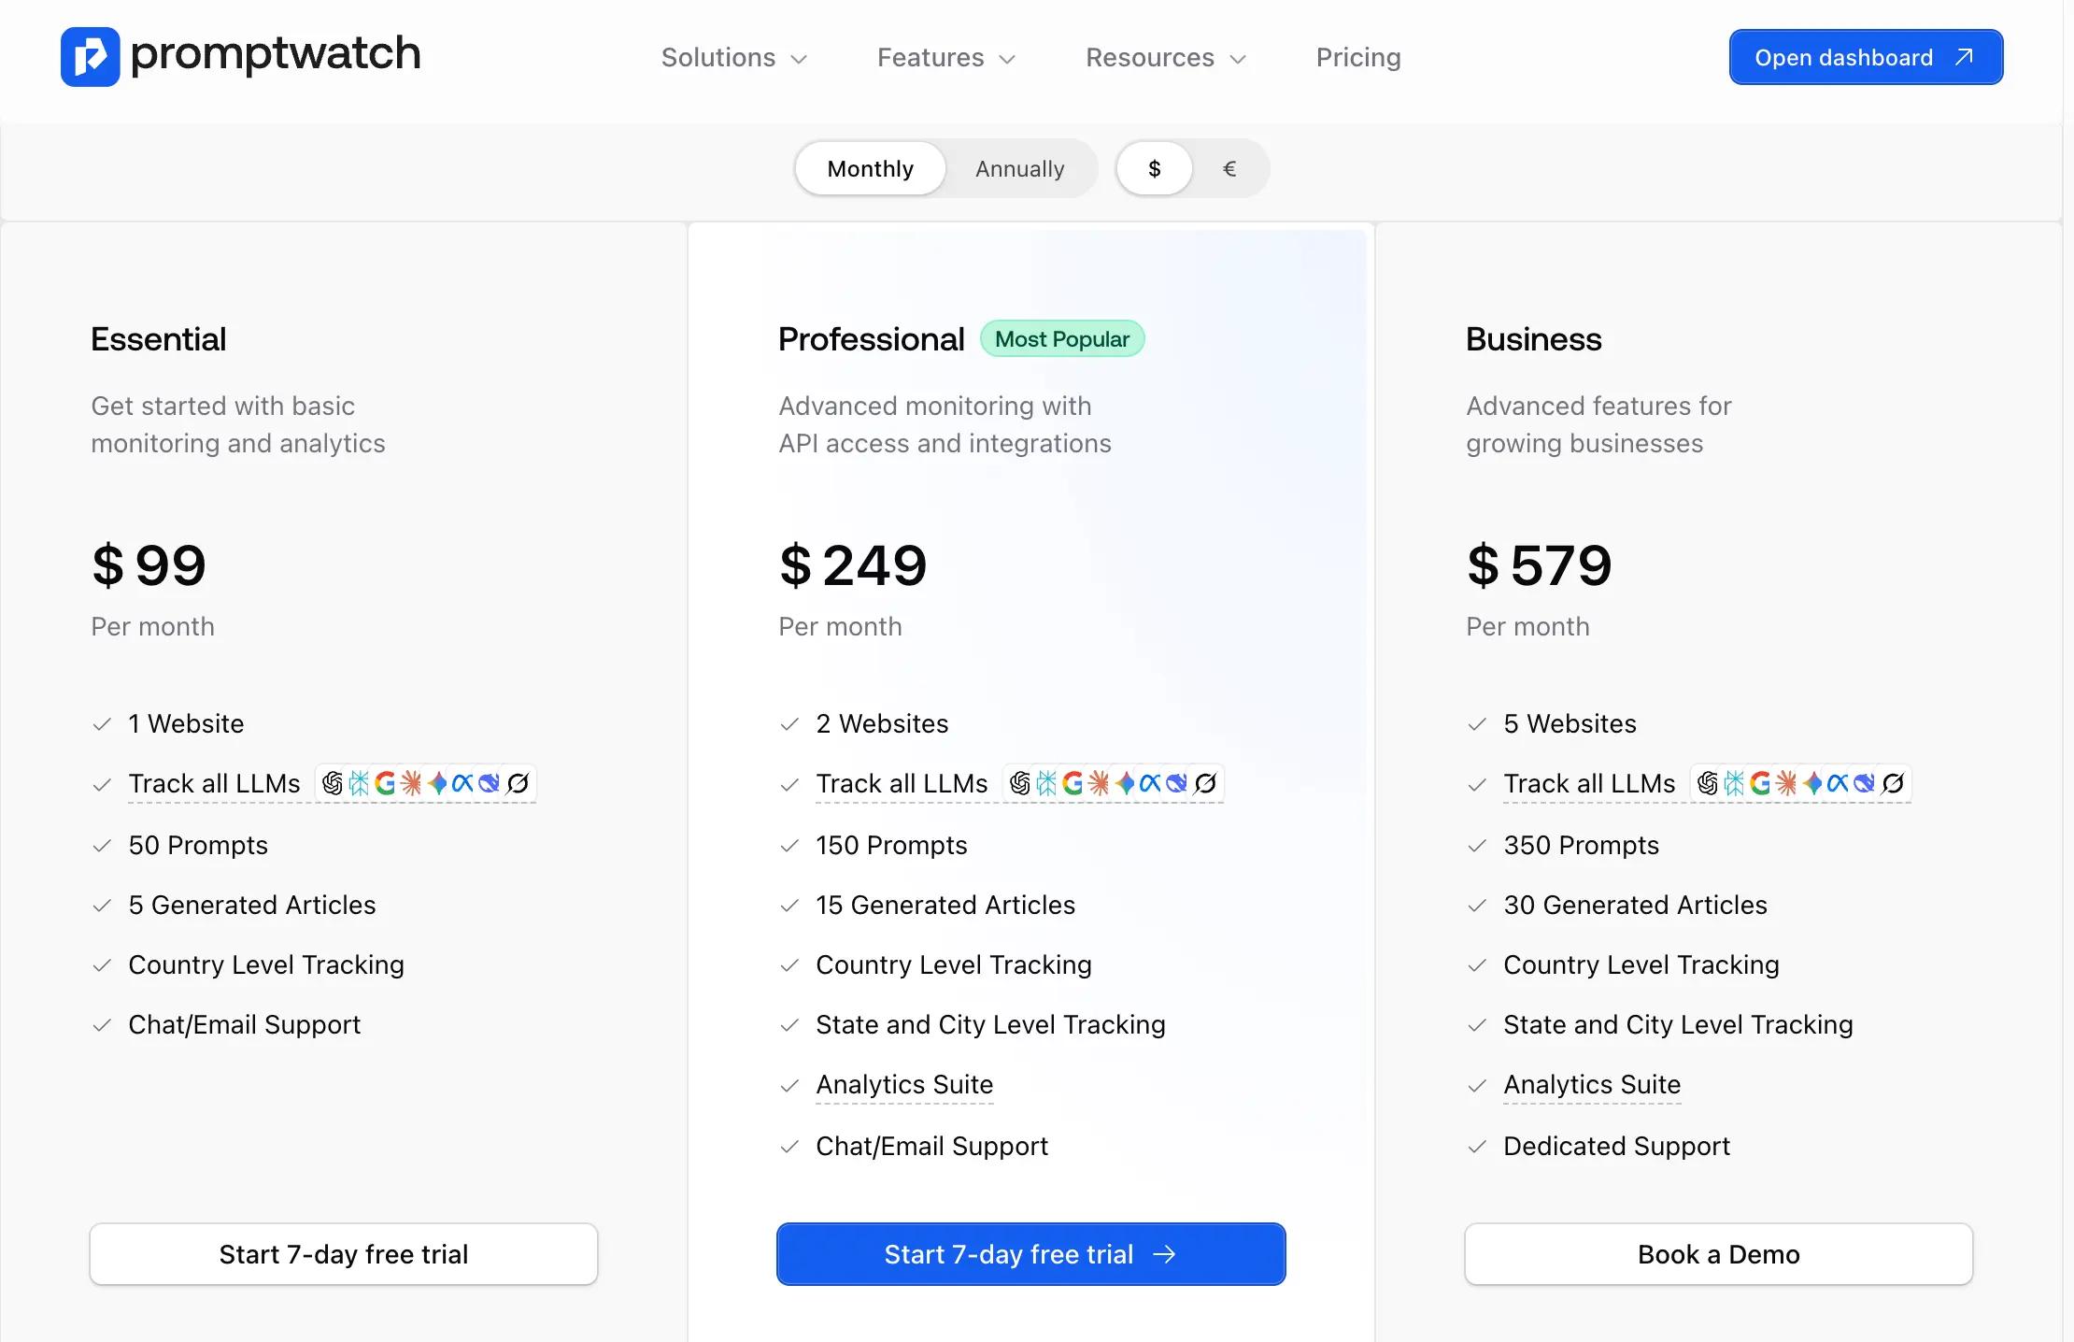The height and width of the screenshot is (1342, 2074).
Task: Open the Solutions dropdown
Action: click(734, 58)
